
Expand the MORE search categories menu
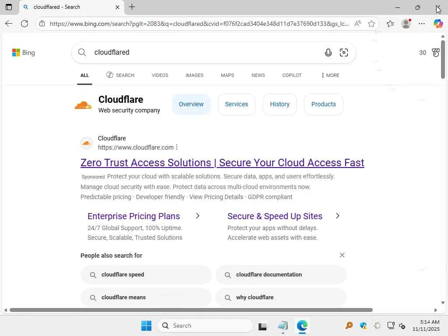pos(330,75)
